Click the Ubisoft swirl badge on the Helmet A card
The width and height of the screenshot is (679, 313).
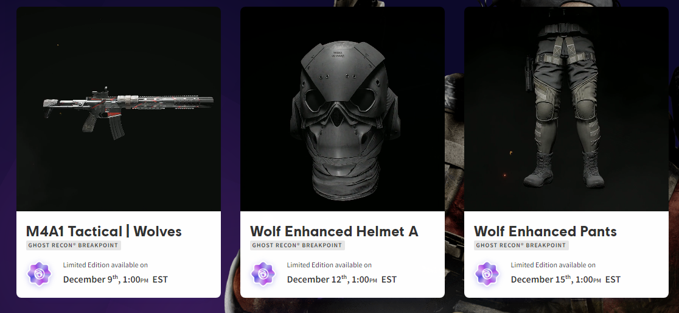click(x=263, y=273)
